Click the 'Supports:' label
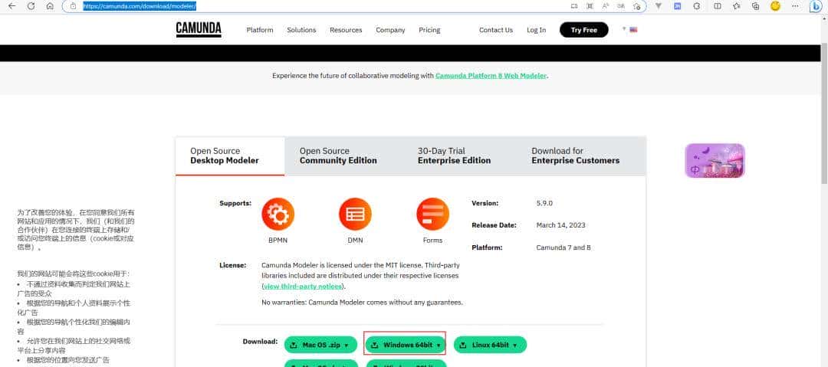Image resolution: width=828 pixels, height=367 pixels. 235,203
